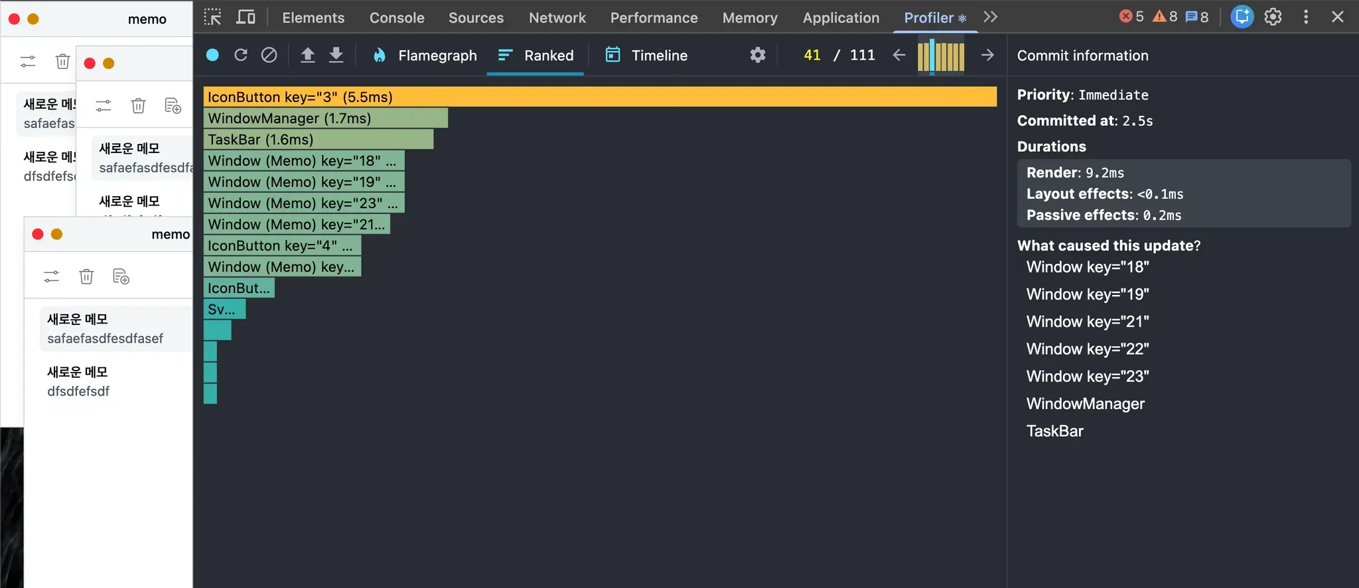The image size is (1359, 588).
Task: Click trash icon in front memo window
Action: click(x=86, y=276)
